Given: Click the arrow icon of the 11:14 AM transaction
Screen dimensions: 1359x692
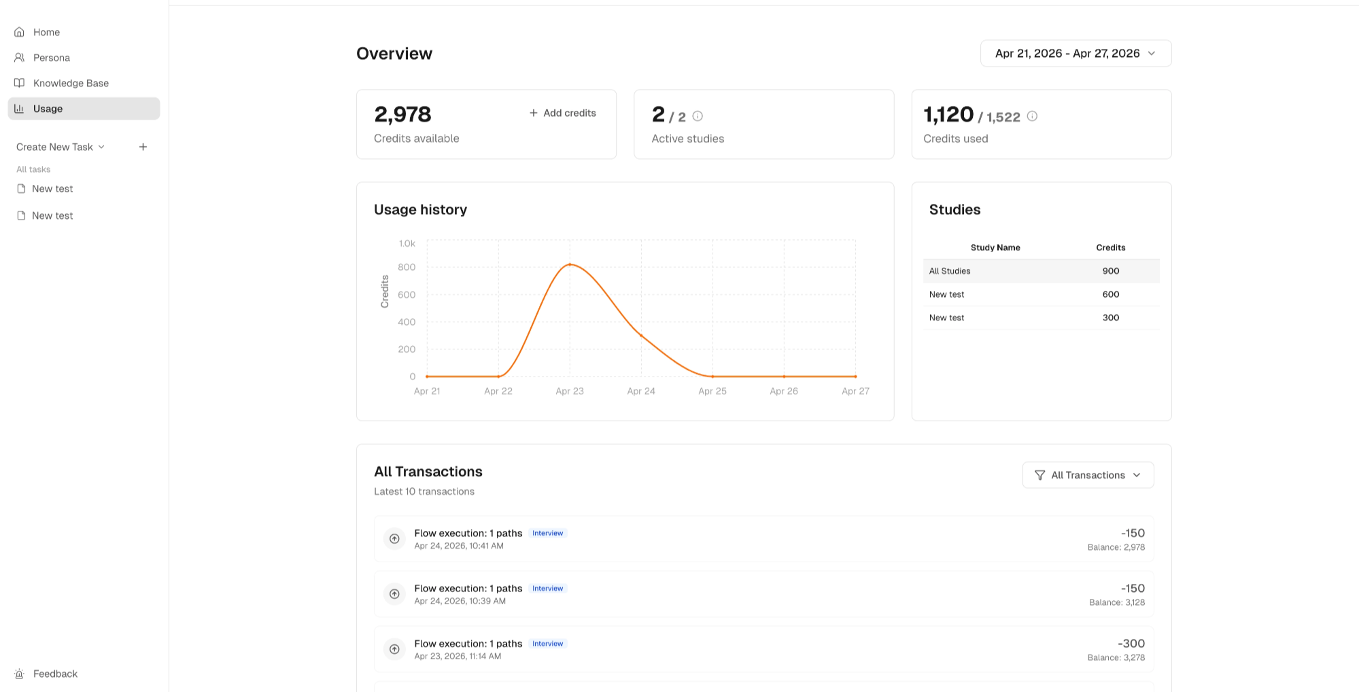Looking at the screenshot, I should (x=394, y=649).
